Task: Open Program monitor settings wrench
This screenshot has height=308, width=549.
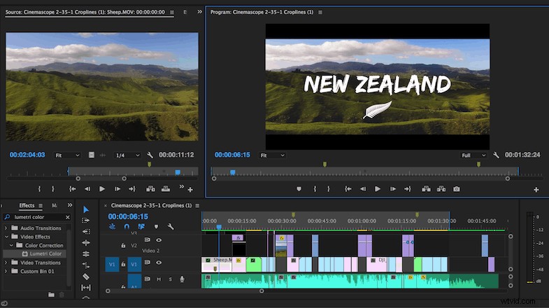Action: (496, 155)
